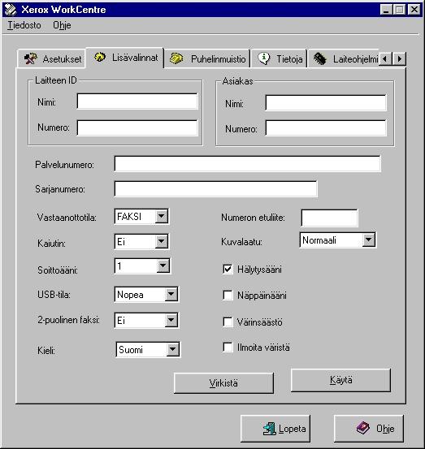Screen dimensions: 425x449
Task: Focus the Laitteen ID Nimi field
Action: [x=137, y=101]
